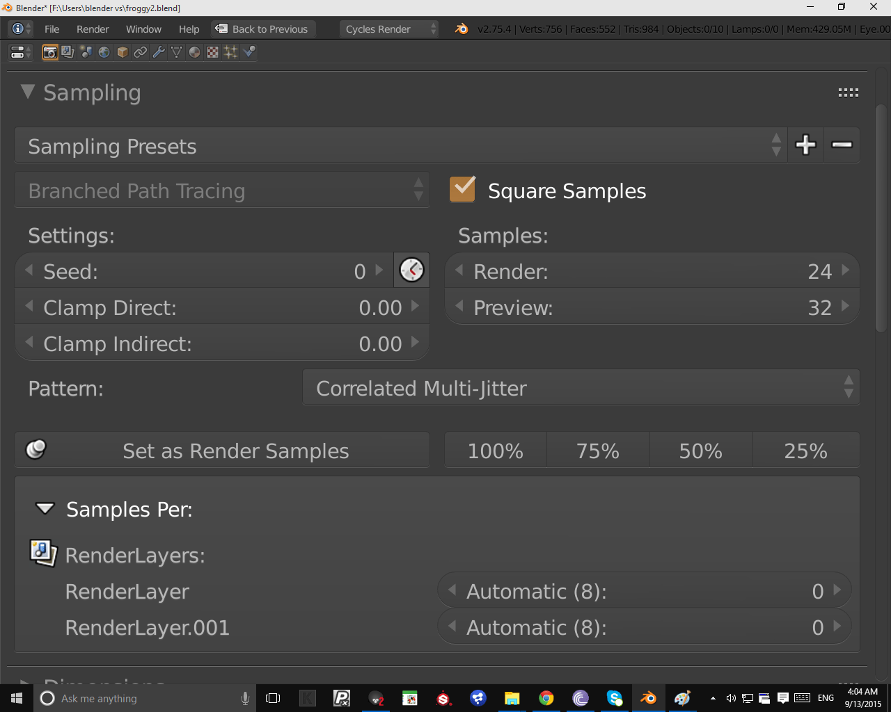Screen dimensions: 891x712
Task: Open the World properties globe icon
Action: [x=104, y=52]
